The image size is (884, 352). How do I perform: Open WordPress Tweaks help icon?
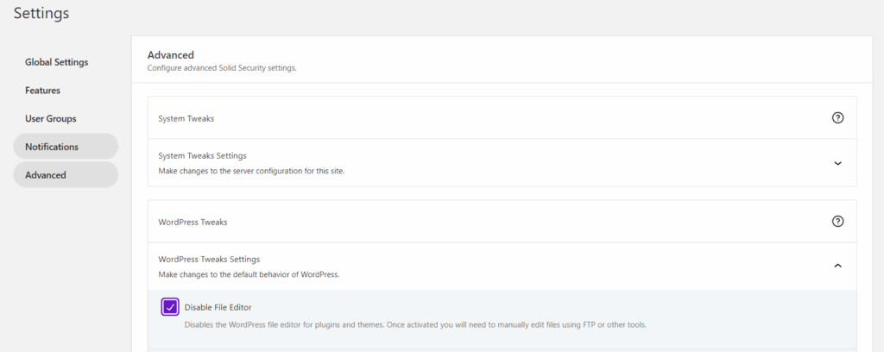point(837,222)
